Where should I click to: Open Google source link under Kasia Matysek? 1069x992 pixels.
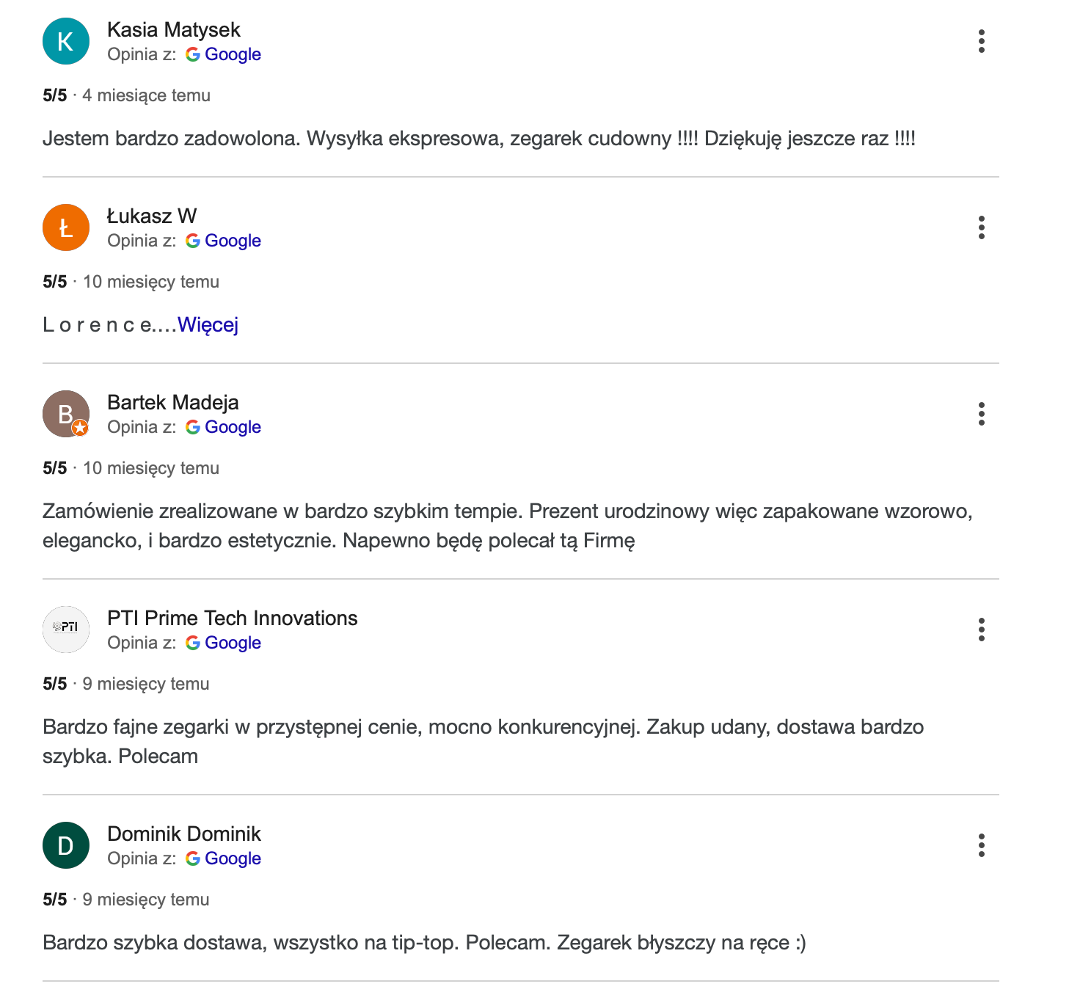pos(232,54)
